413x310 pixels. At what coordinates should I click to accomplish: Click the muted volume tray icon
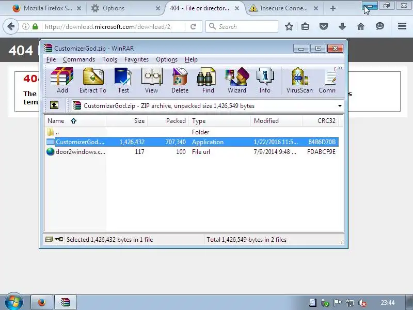pos(363,303)
